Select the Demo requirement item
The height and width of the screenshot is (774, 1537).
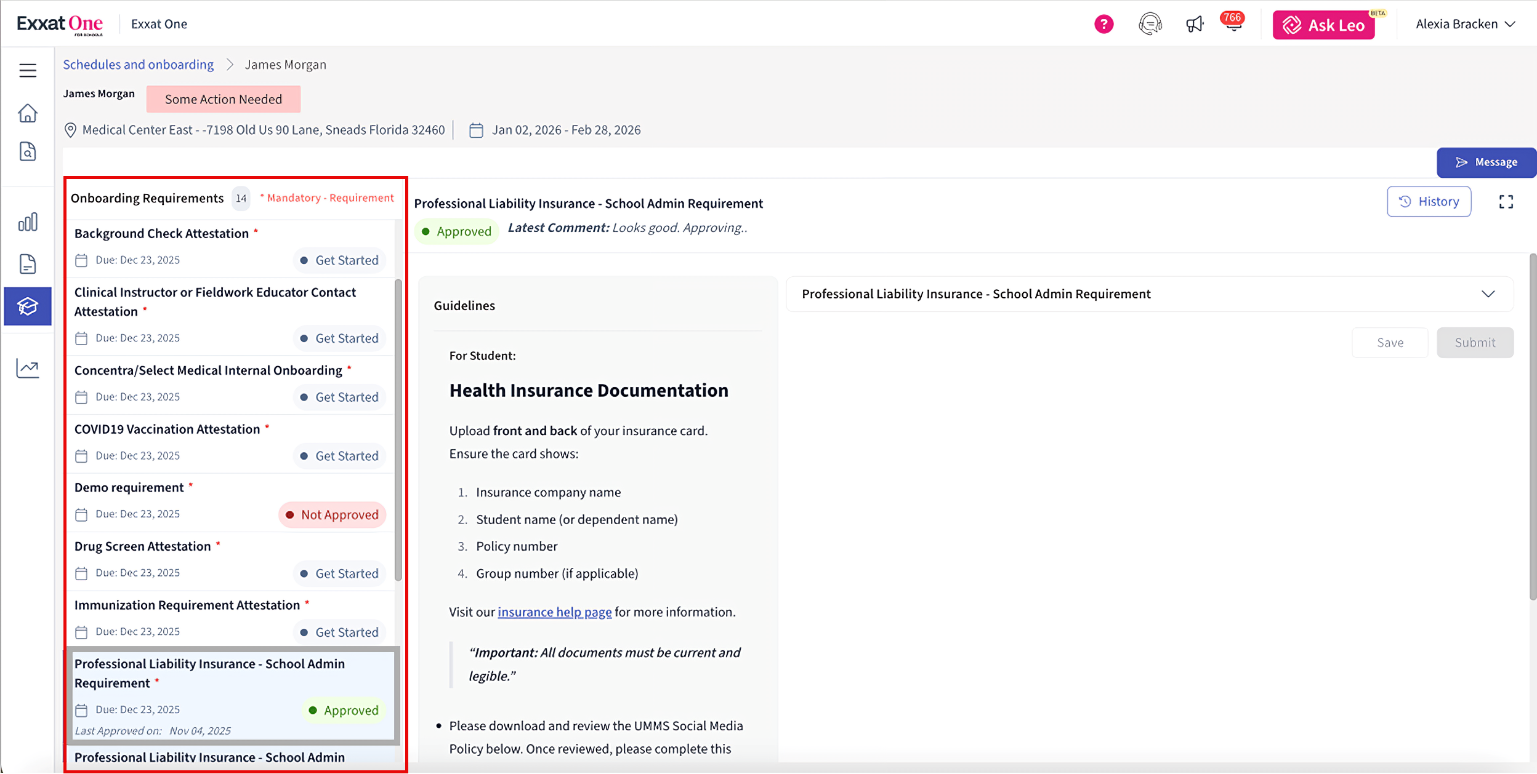tap(129, 488)
